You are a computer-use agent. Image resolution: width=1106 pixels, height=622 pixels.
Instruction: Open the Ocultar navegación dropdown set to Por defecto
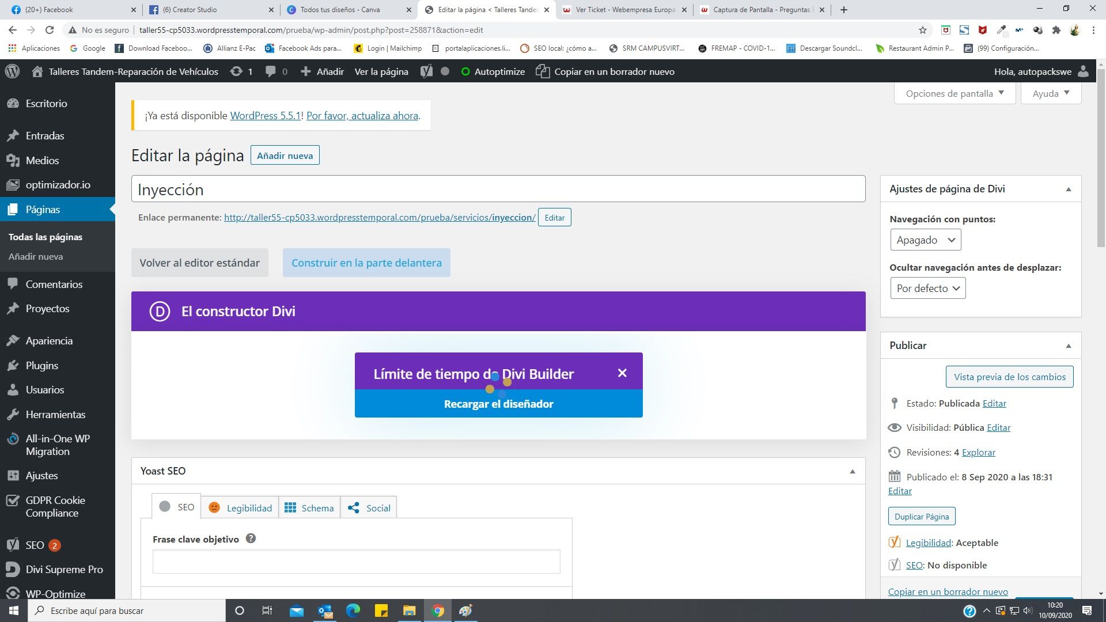point(927,289)
